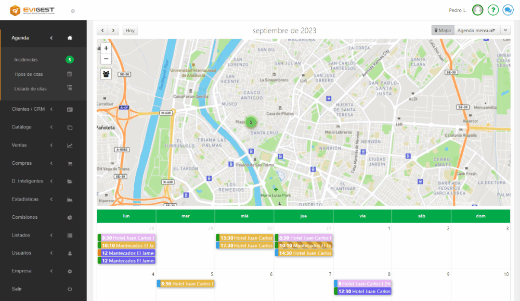Click the green 5 badge on Incidencias
This screenshot has height=301, width=520.
(x=69, y=60)
